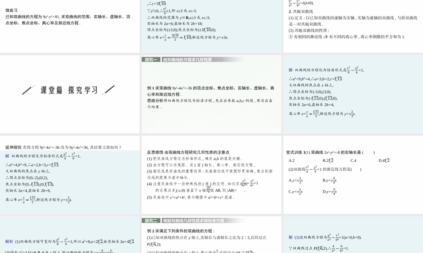423x253 pixels.
Task: Open the slide containing 共轭双曲线 definition
Action: pos(353,25)
